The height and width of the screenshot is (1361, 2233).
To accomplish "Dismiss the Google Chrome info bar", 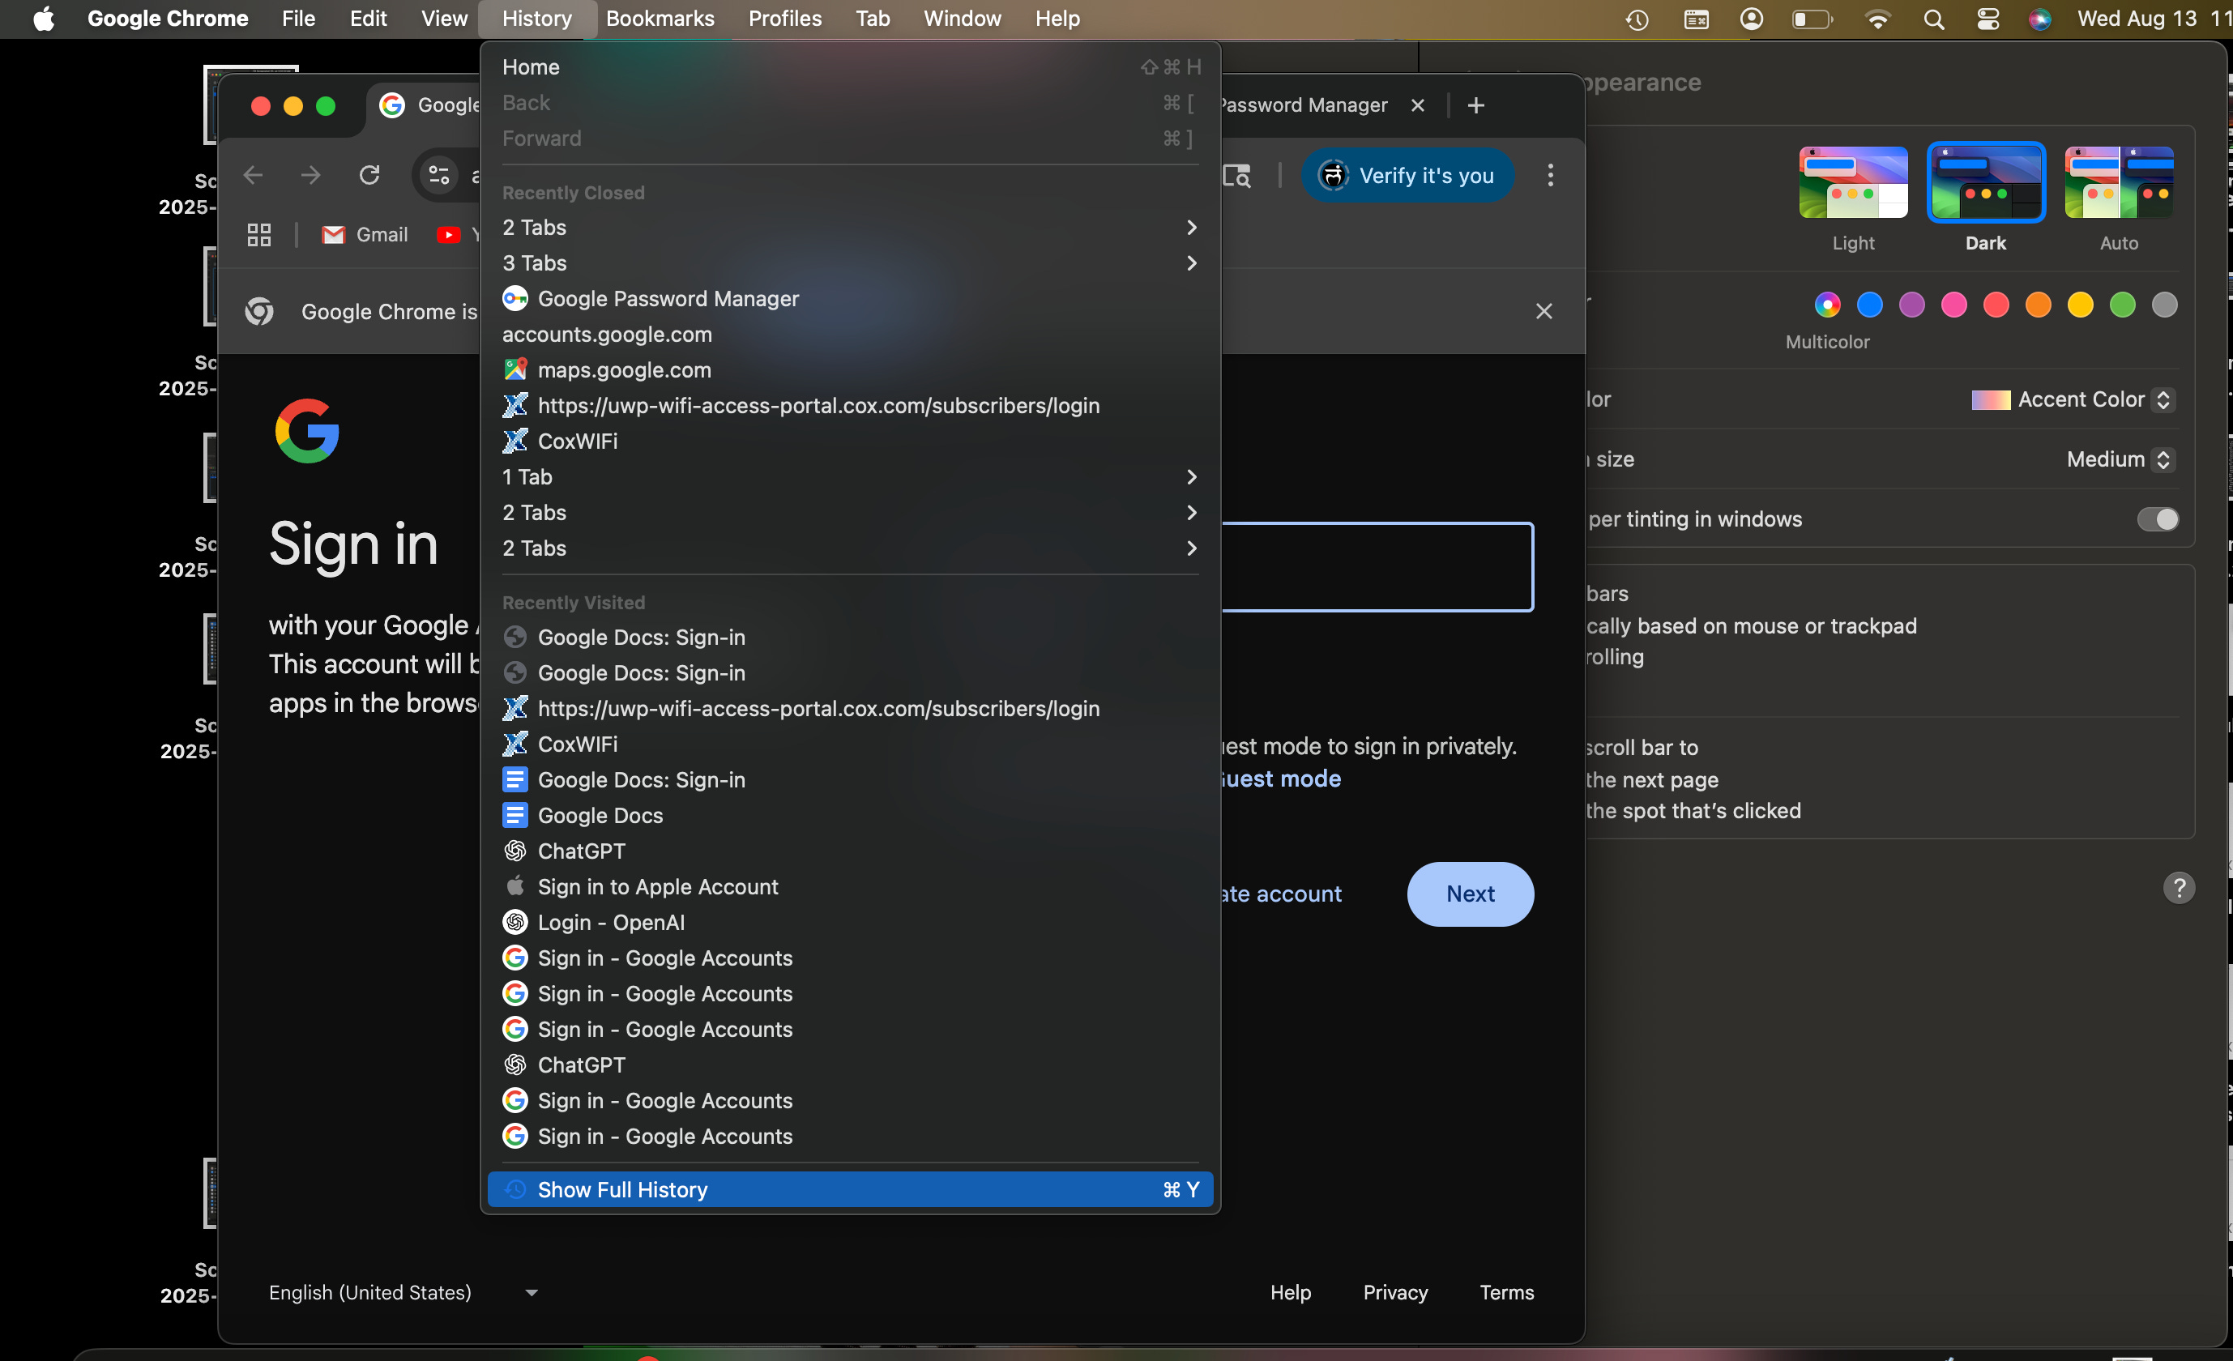I will [x=1544, y=311].
